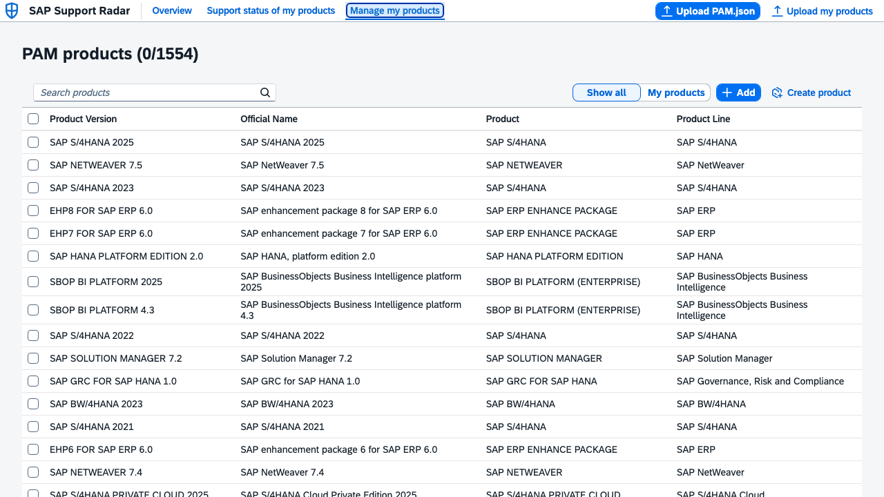Check the SAP NETWEAVER 7.5 row checkbox
This screenshot has width=884, height=497.
[33, 165]
